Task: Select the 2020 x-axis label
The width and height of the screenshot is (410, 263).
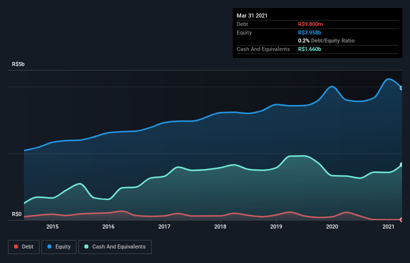Action: tap(333, 227)
